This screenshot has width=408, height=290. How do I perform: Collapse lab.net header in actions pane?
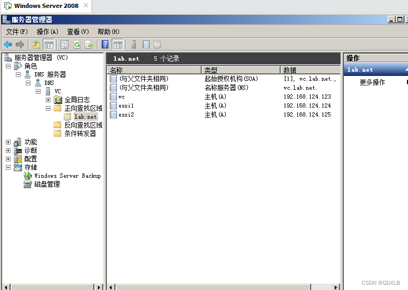406,70
